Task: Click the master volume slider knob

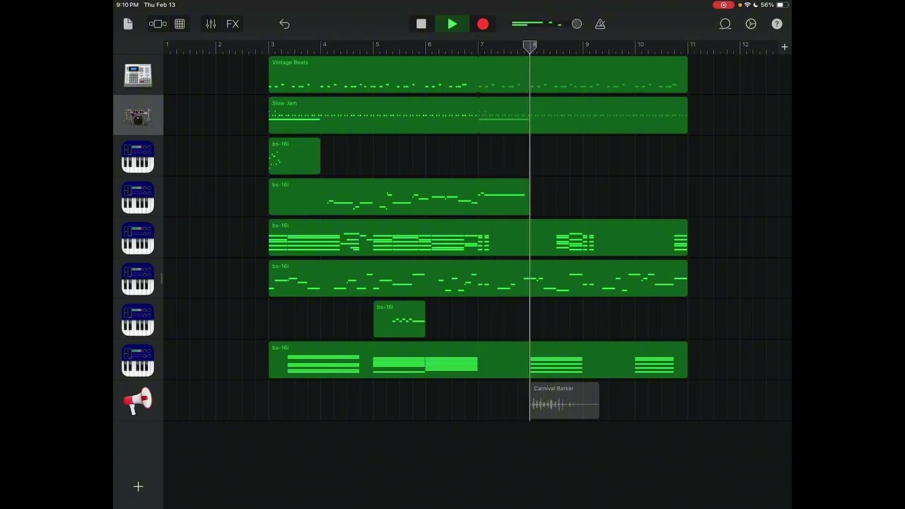Action: 577,24
